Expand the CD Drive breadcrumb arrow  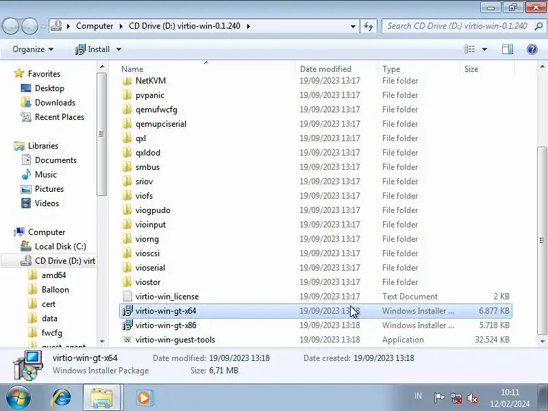pos(249,26)
